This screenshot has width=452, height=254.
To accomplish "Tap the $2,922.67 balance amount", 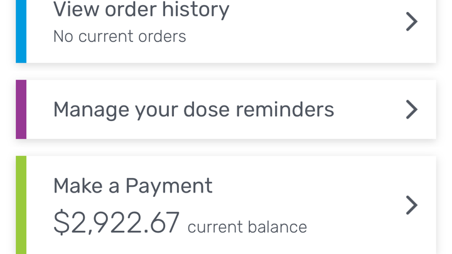I will point(117,222).
